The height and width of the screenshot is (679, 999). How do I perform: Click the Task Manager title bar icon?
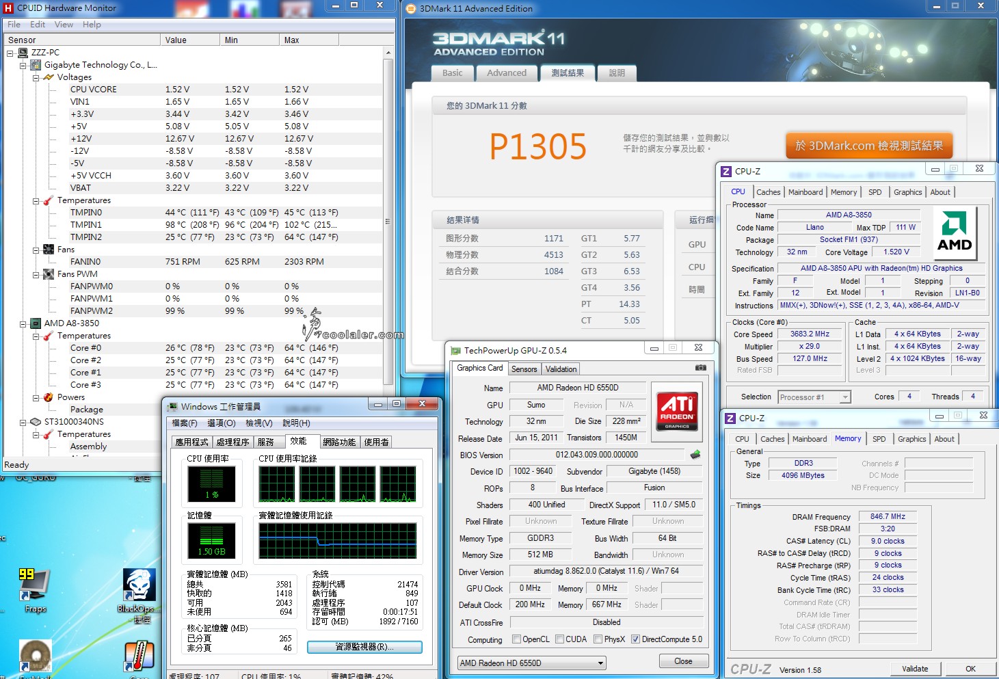click(172, 406)
